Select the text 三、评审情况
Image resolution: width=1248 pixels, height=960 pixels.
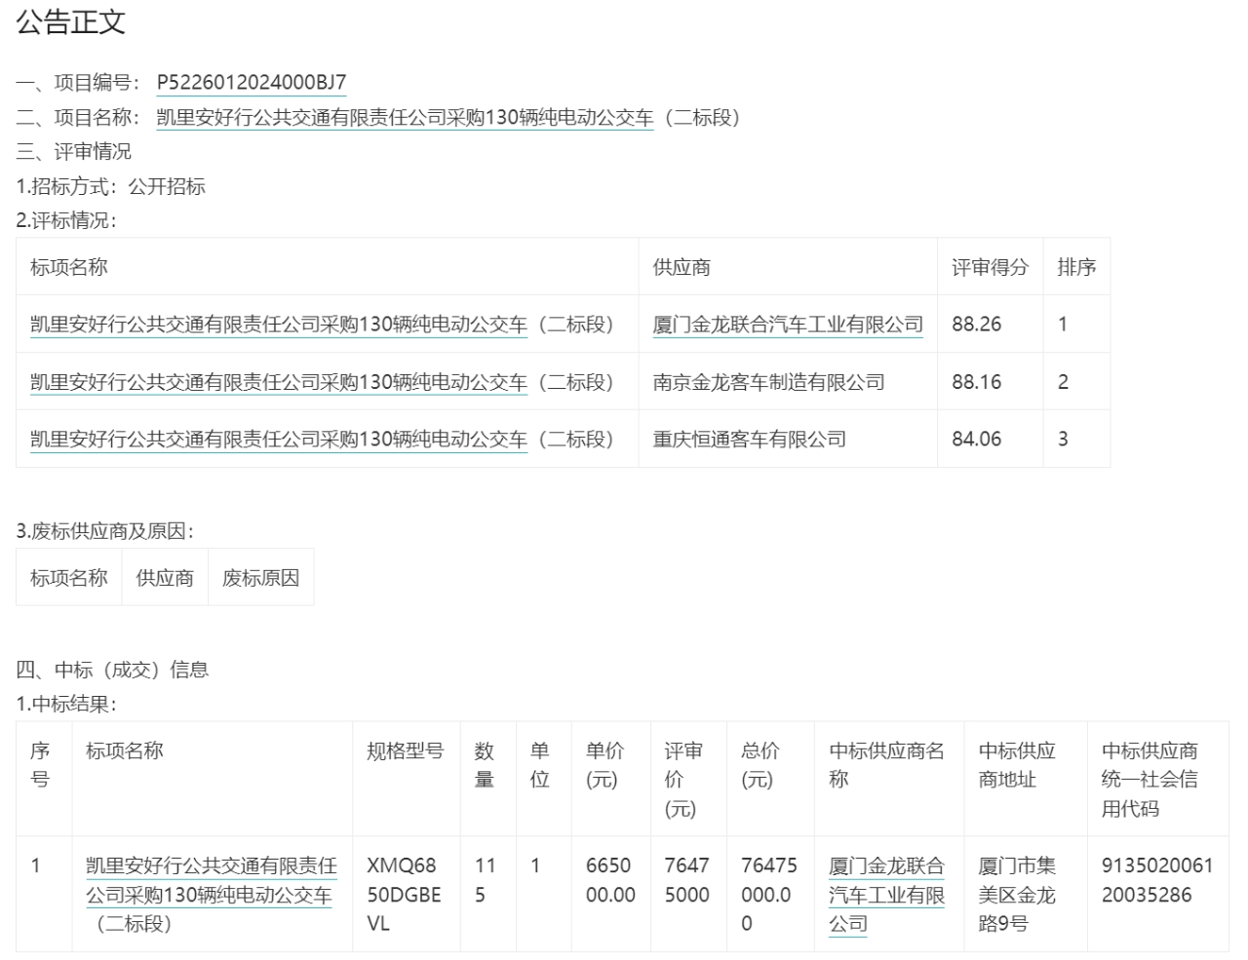[x=73, y=152]
